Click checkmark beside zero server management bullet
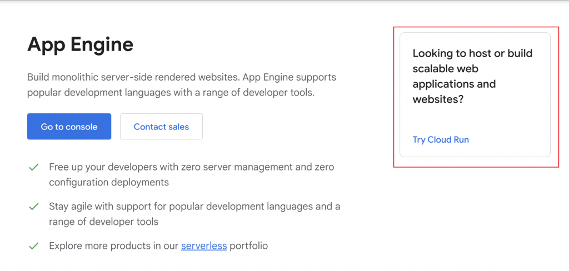 click(34, 167)
